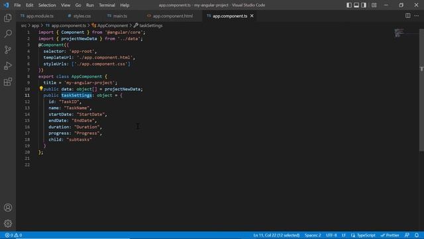Click the lightbulb code action on line 10
Screen dimensions: 424x239
coord(41,88)
